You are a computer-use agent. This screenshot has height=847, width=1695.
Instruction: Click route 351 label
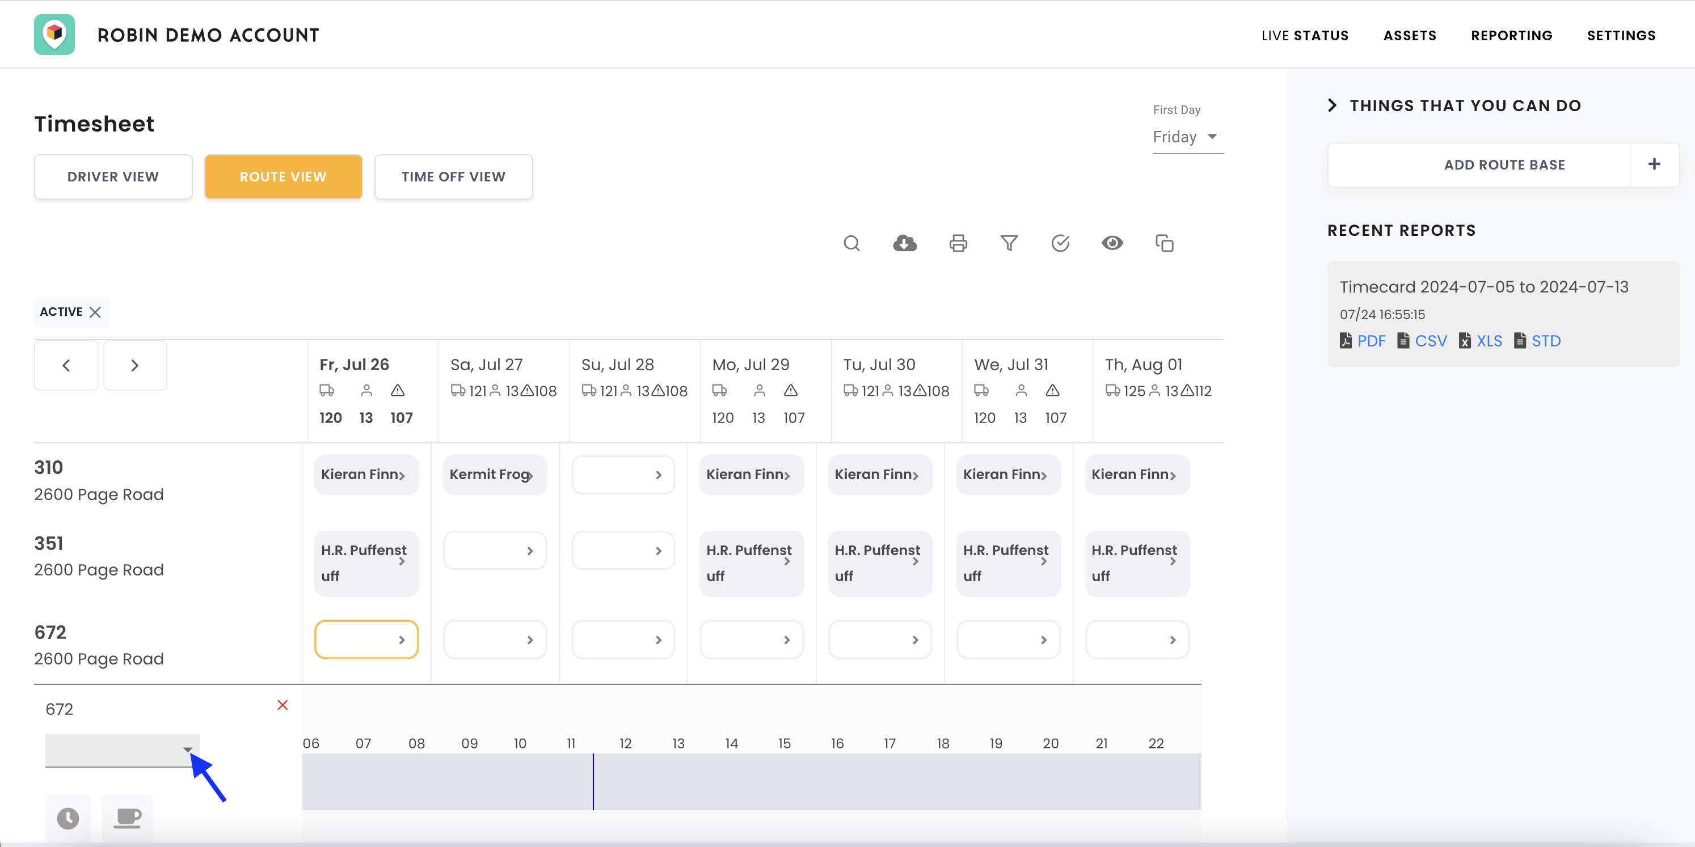(x=49, y=543)
